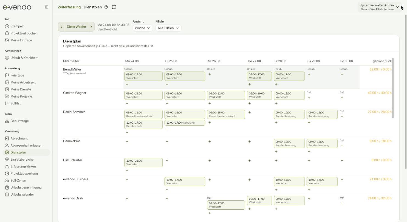The width and height of the screenshot is (407, 222).
Task: Click the Mi 26.08. column header
Action: pos(214,61)
